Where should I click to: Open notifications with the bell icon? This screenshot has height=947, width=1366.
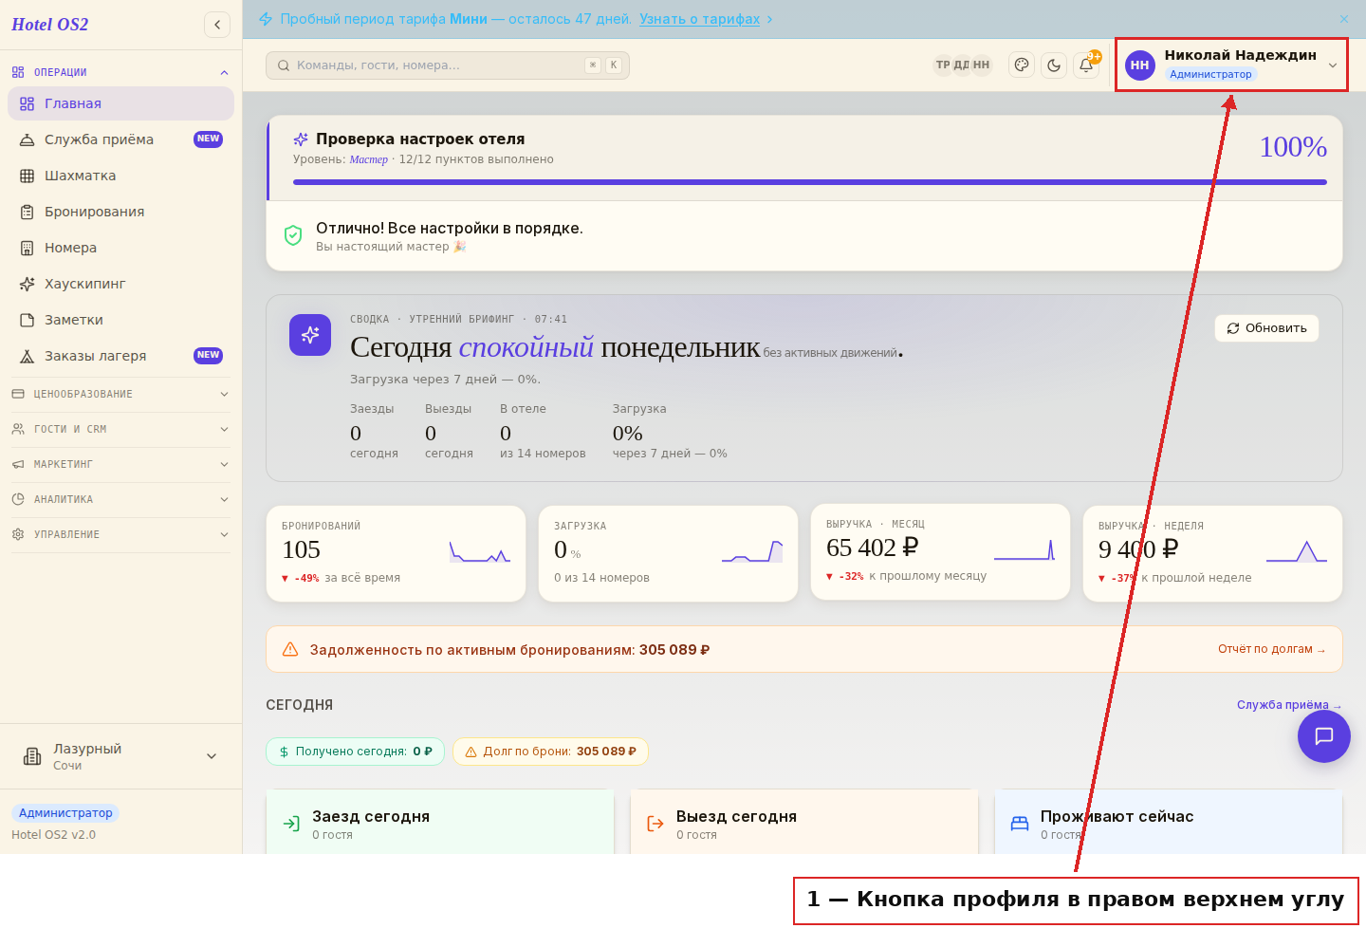pos(1086,65)
